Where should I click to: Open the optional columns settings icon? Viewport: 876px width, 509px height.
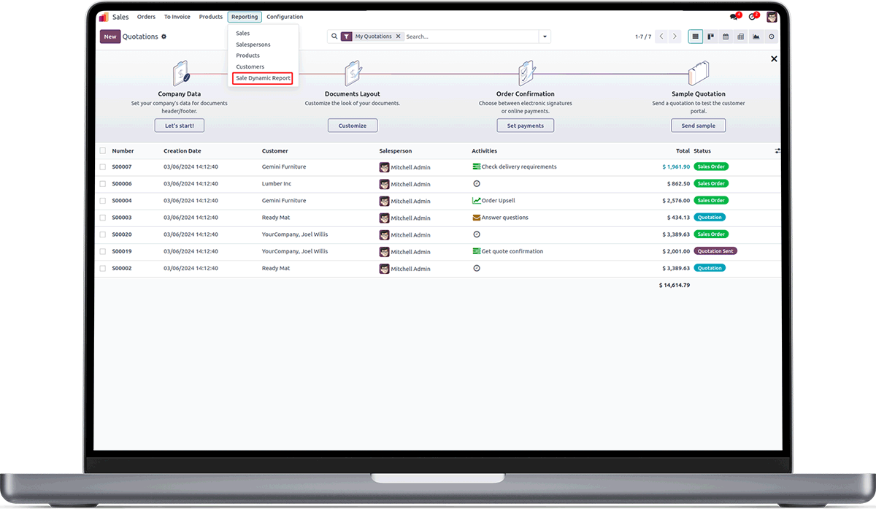(x=777, y=151)
